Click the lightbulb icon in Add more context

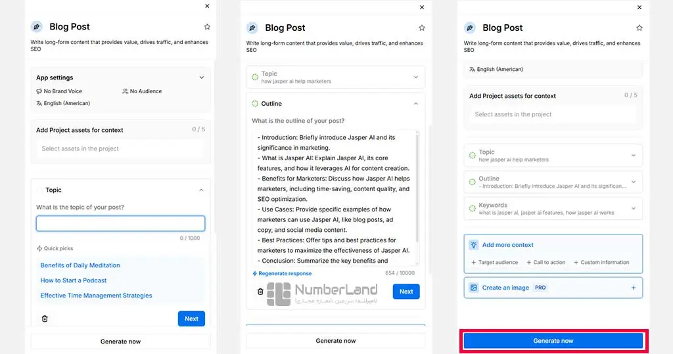coord(473,245)
